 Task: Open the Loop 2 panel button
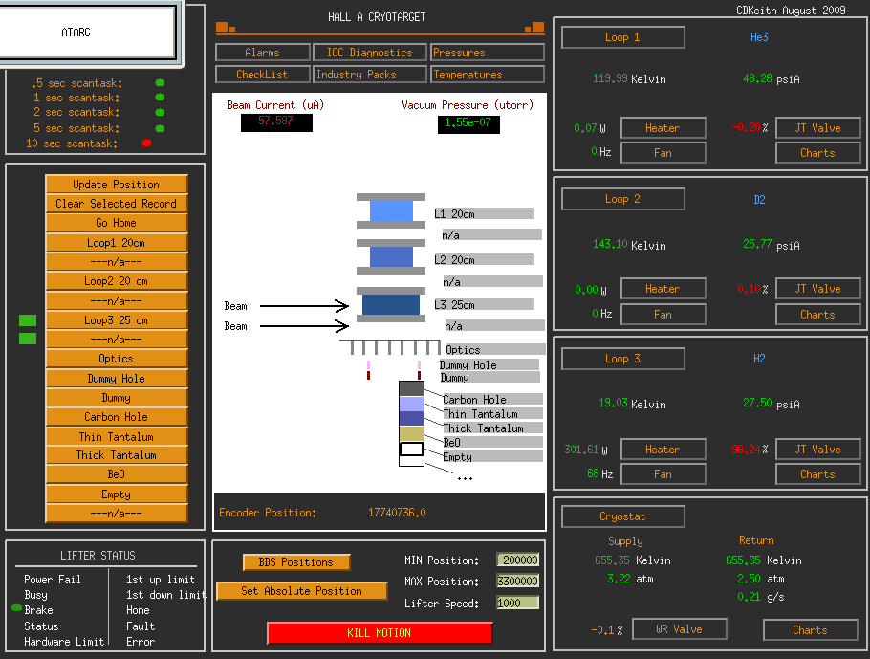623,199
